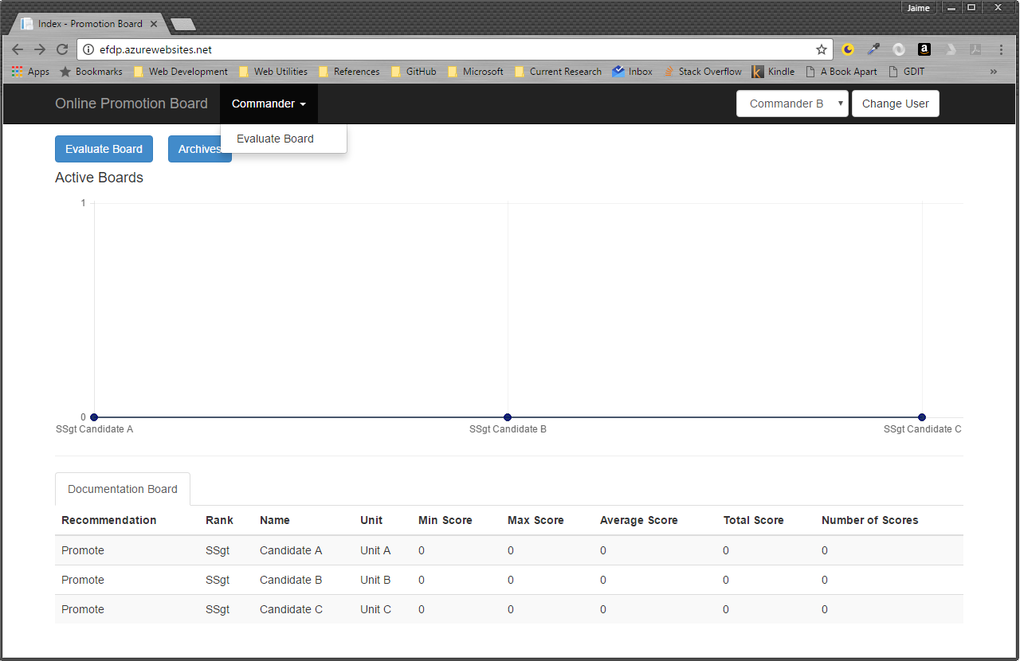Viewport: 1020px width, 661px height.
Task: Open the Stack Overflow bookmark
Action: pyautogui.click(x=702, y=72)
